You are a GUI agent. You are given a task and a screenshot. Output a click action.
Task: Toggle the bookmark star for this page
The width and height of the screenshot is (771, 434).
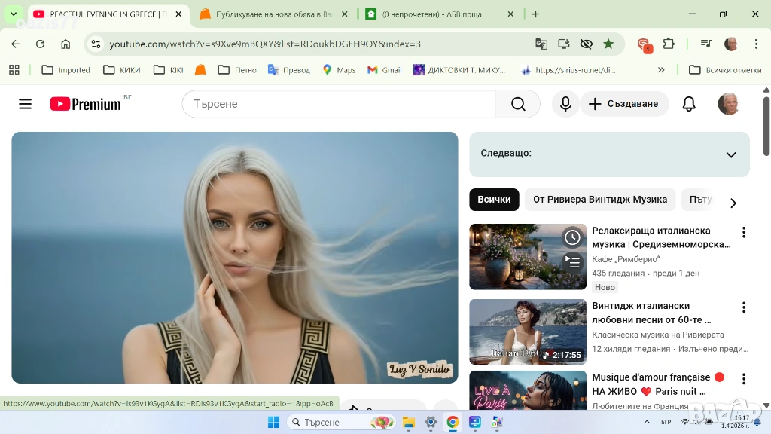point(608,44)
